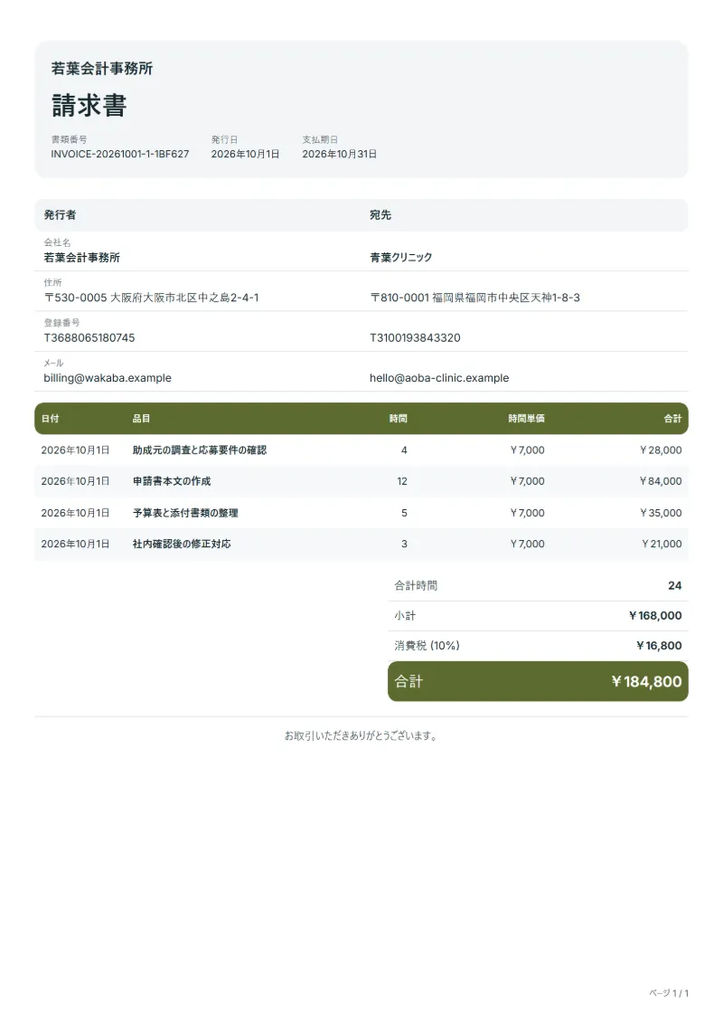The width and height of the screenshot is (723, 1023).
Task: Click the date in the 申請書本文の作成 row
Action: 75,481
